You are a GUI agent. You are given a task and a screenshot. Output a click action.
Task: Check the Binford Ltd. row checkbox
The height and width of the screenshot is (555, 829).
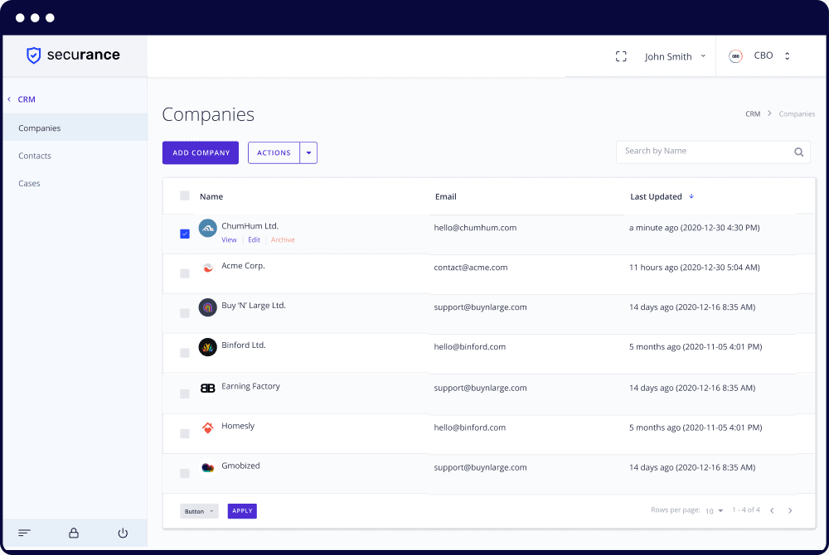click(185, 353)
